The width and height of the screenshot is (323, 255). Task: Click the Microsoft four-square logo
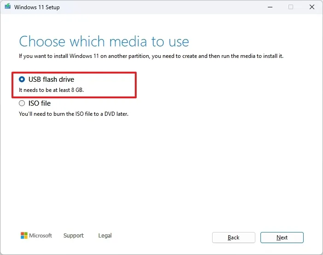tap(24, 236)
